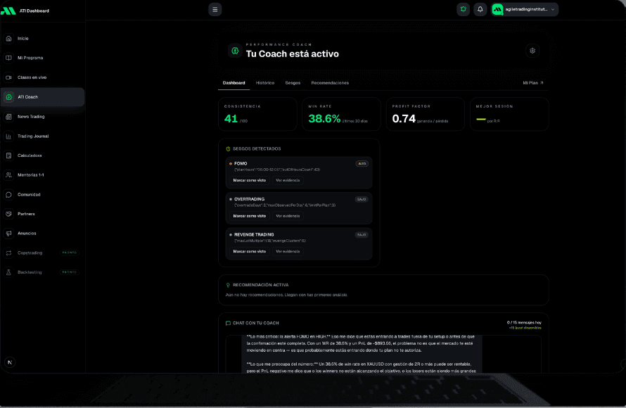Click the Anuncios megaphone icon

[x=8, y=233]
